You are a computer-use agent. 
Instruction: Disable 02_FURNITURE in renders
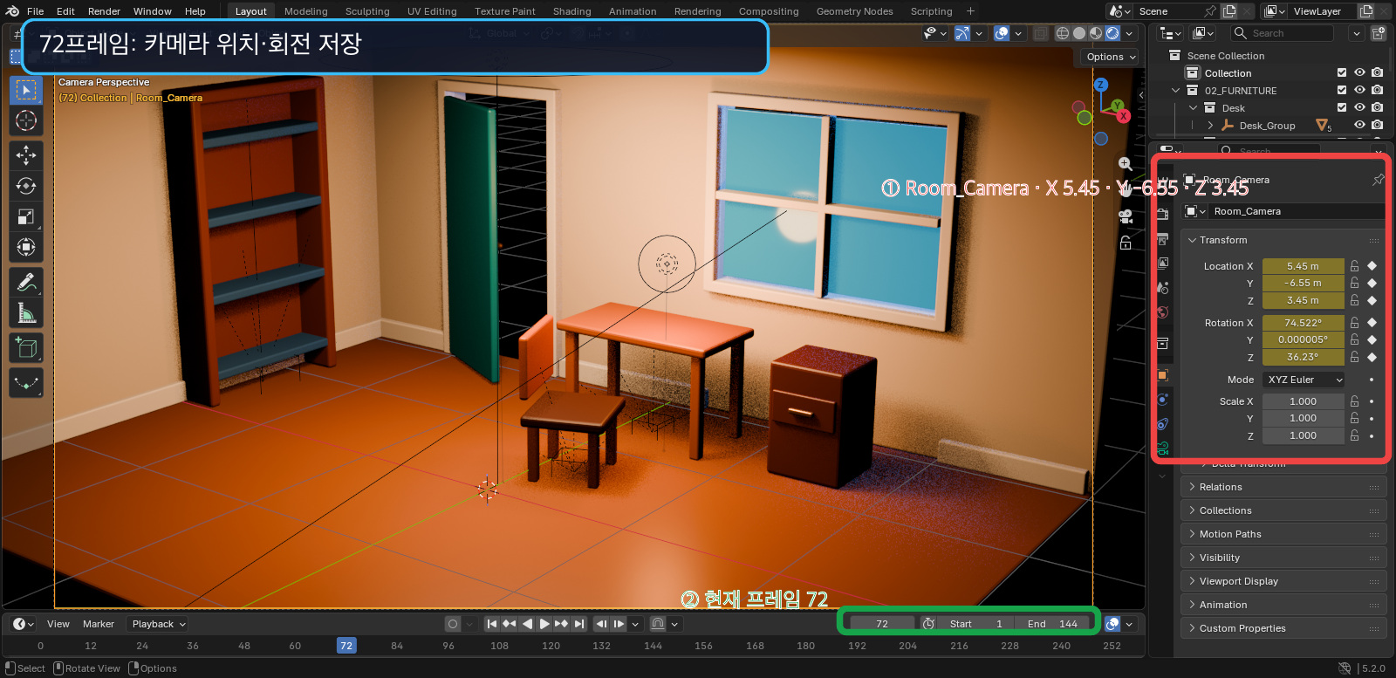1377,91
